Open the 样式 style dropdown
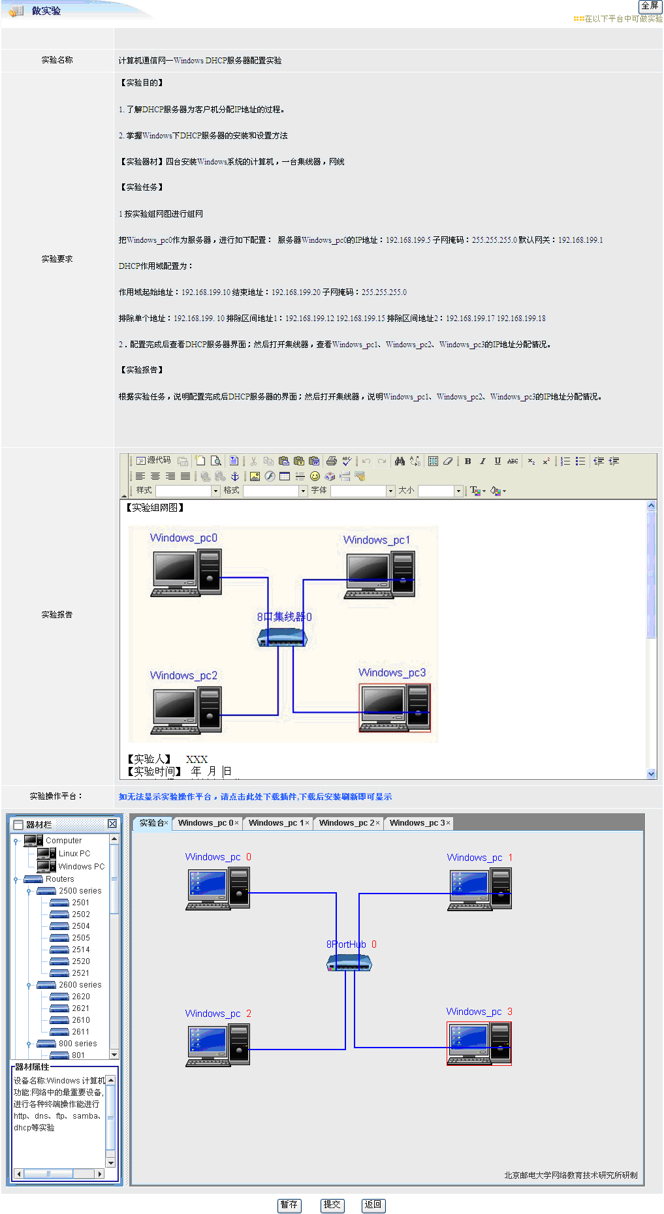Viewport: 664px width, 1214px height. 215,491
